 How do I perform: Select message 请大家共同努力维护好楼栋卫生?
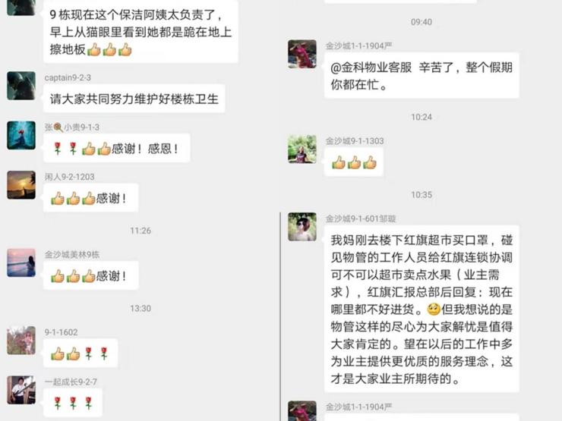(x=134, y=99)
